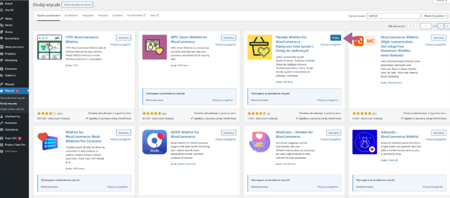Screen dimensions: 450x198
Task: Click QODE Wishlist plugin thumbnail
Action: [x=154, y=142]
